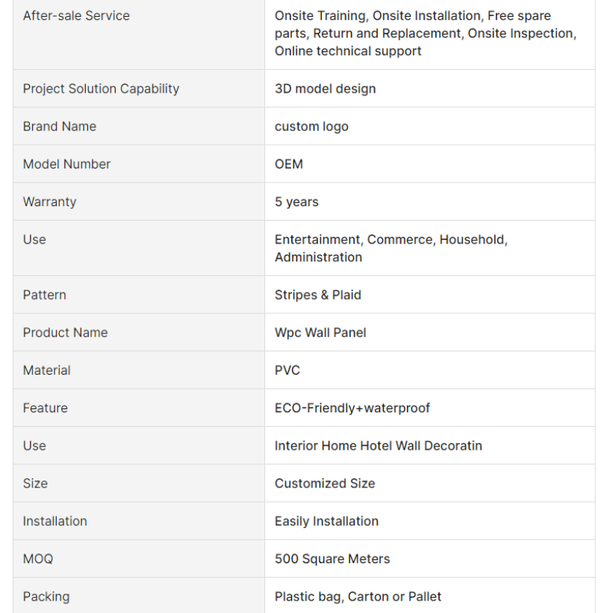Click 'Plastic bag, Carton or Pallet' packing value
This screenshot has height=613, width=613.
(358, 597)
